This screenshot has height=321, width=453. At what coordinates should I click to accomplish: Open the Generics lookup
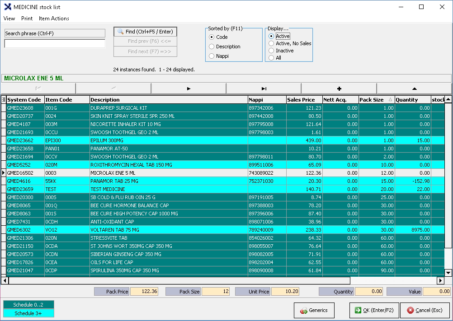pyautogui.click(x=314, y=311)
